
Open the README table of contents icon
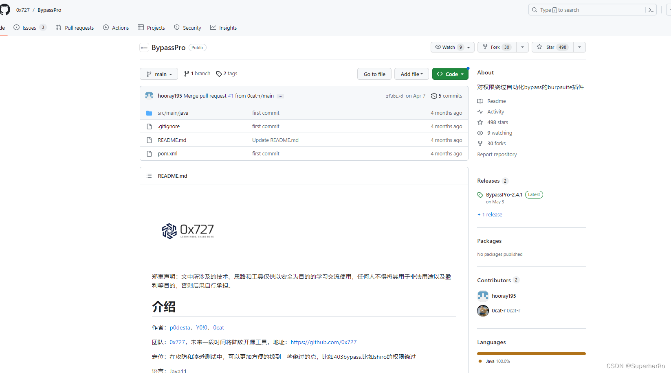tap(149, 175)
